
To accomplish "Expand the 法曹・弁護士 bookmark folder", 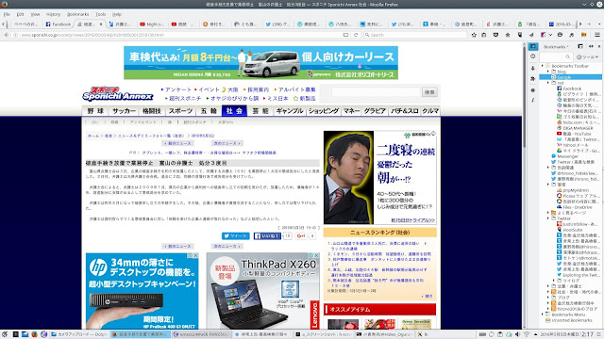I will click(x=548, y=286).
